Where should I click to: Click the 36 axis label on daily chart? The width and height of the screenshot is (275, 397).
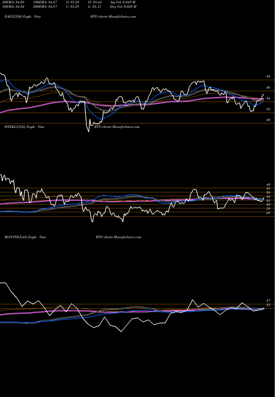pyautogui.click(x=268, y=88)
